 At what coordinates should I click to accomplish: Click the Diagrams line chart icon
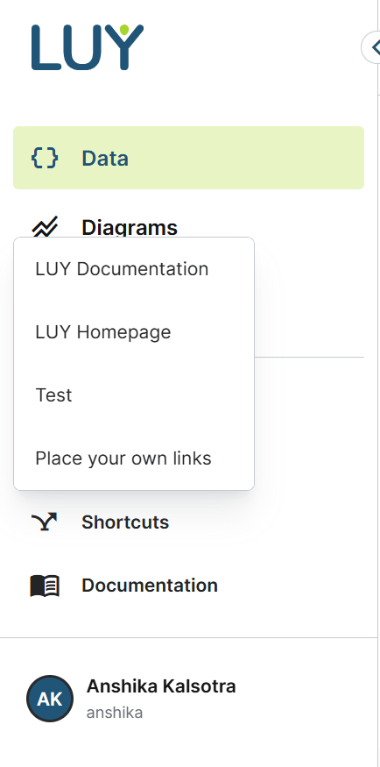coord(45,227)
